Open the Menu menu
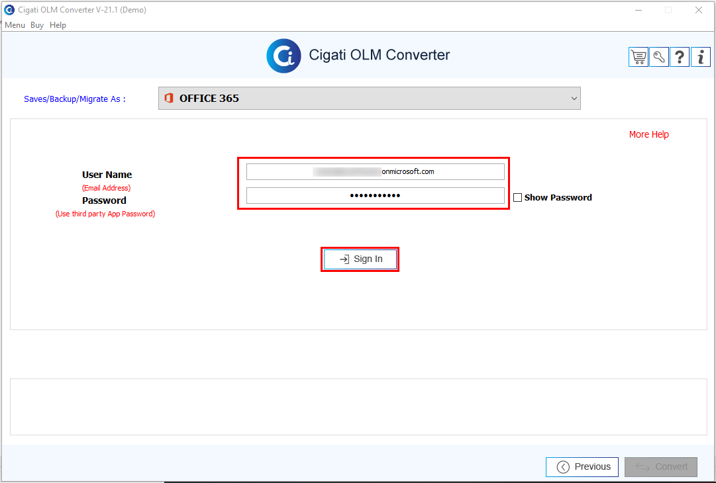The image size is (716, 483). [x=15, y=25]
